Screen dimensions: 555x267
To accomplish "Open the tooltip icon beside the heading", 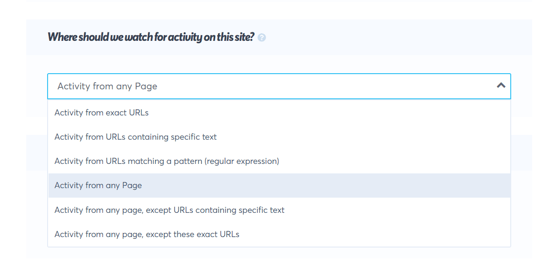I will point(261,38).
